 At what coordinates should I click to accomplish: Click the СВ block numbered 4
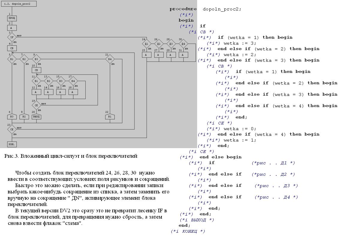(12, 48)
